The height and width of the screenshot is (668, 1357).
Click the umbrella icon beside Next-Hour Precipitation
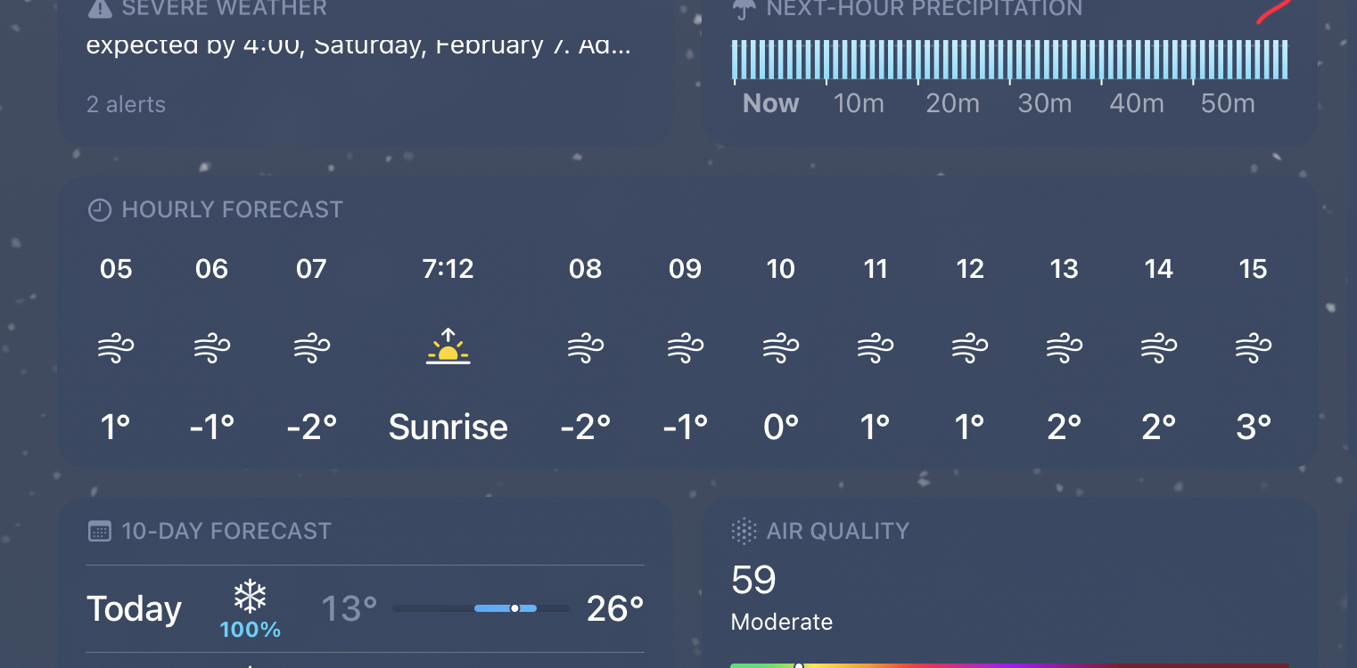(x=744, y=9)
